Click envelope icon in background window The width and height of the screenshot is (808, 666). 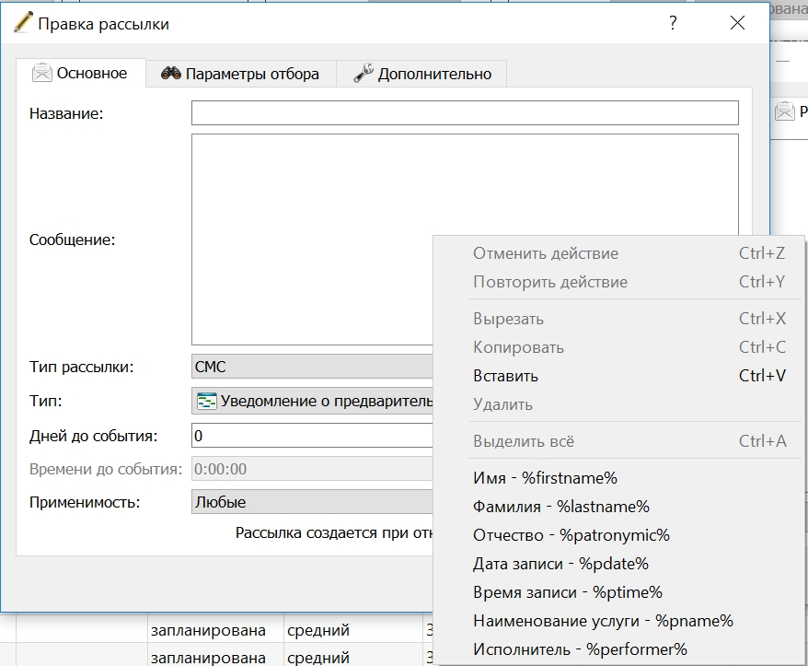[x=784, y=111]
